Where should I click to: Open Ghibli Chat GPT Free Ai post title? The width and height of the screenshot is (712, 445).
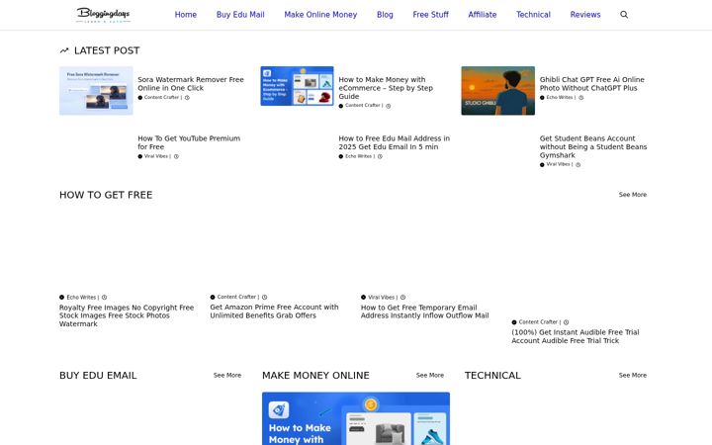click(x=591, y=83)
